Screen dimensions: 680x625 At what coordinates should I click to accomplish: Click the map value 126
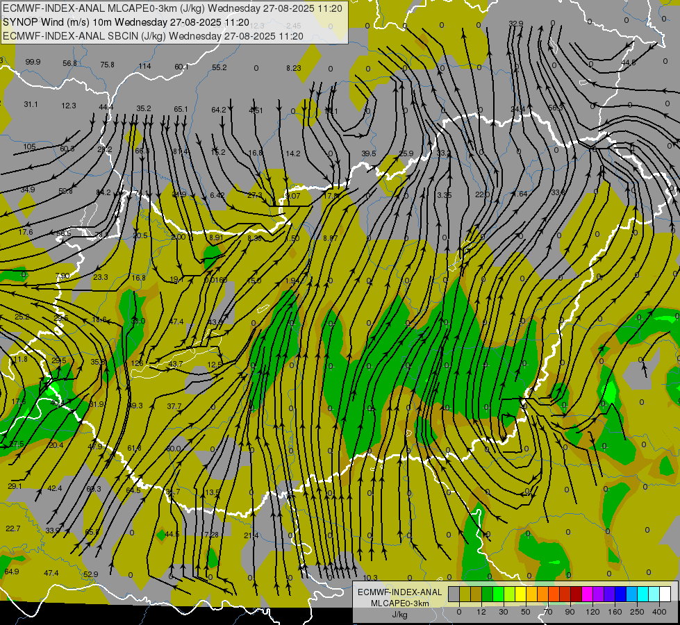click(137, 363)
